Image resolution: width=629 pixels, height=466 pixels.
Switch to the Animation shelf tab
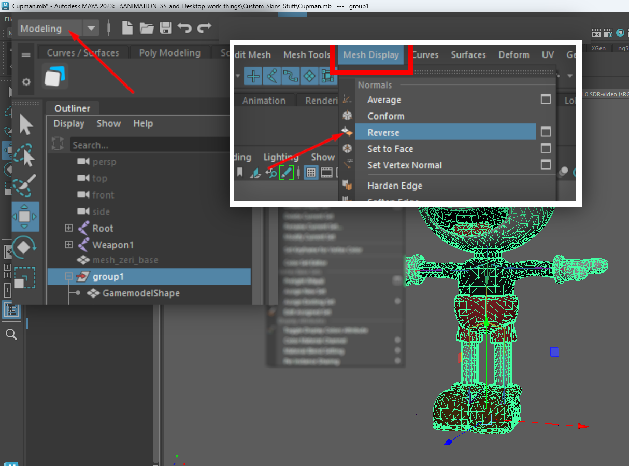[x=264, y=101]
